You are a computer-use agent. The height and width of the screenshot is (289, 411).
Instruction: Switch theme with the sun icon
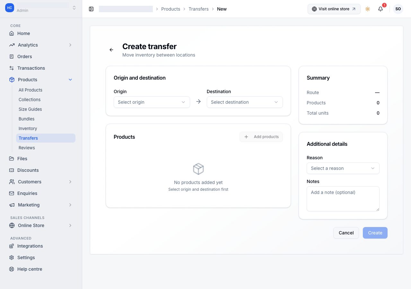click(368, 9)
